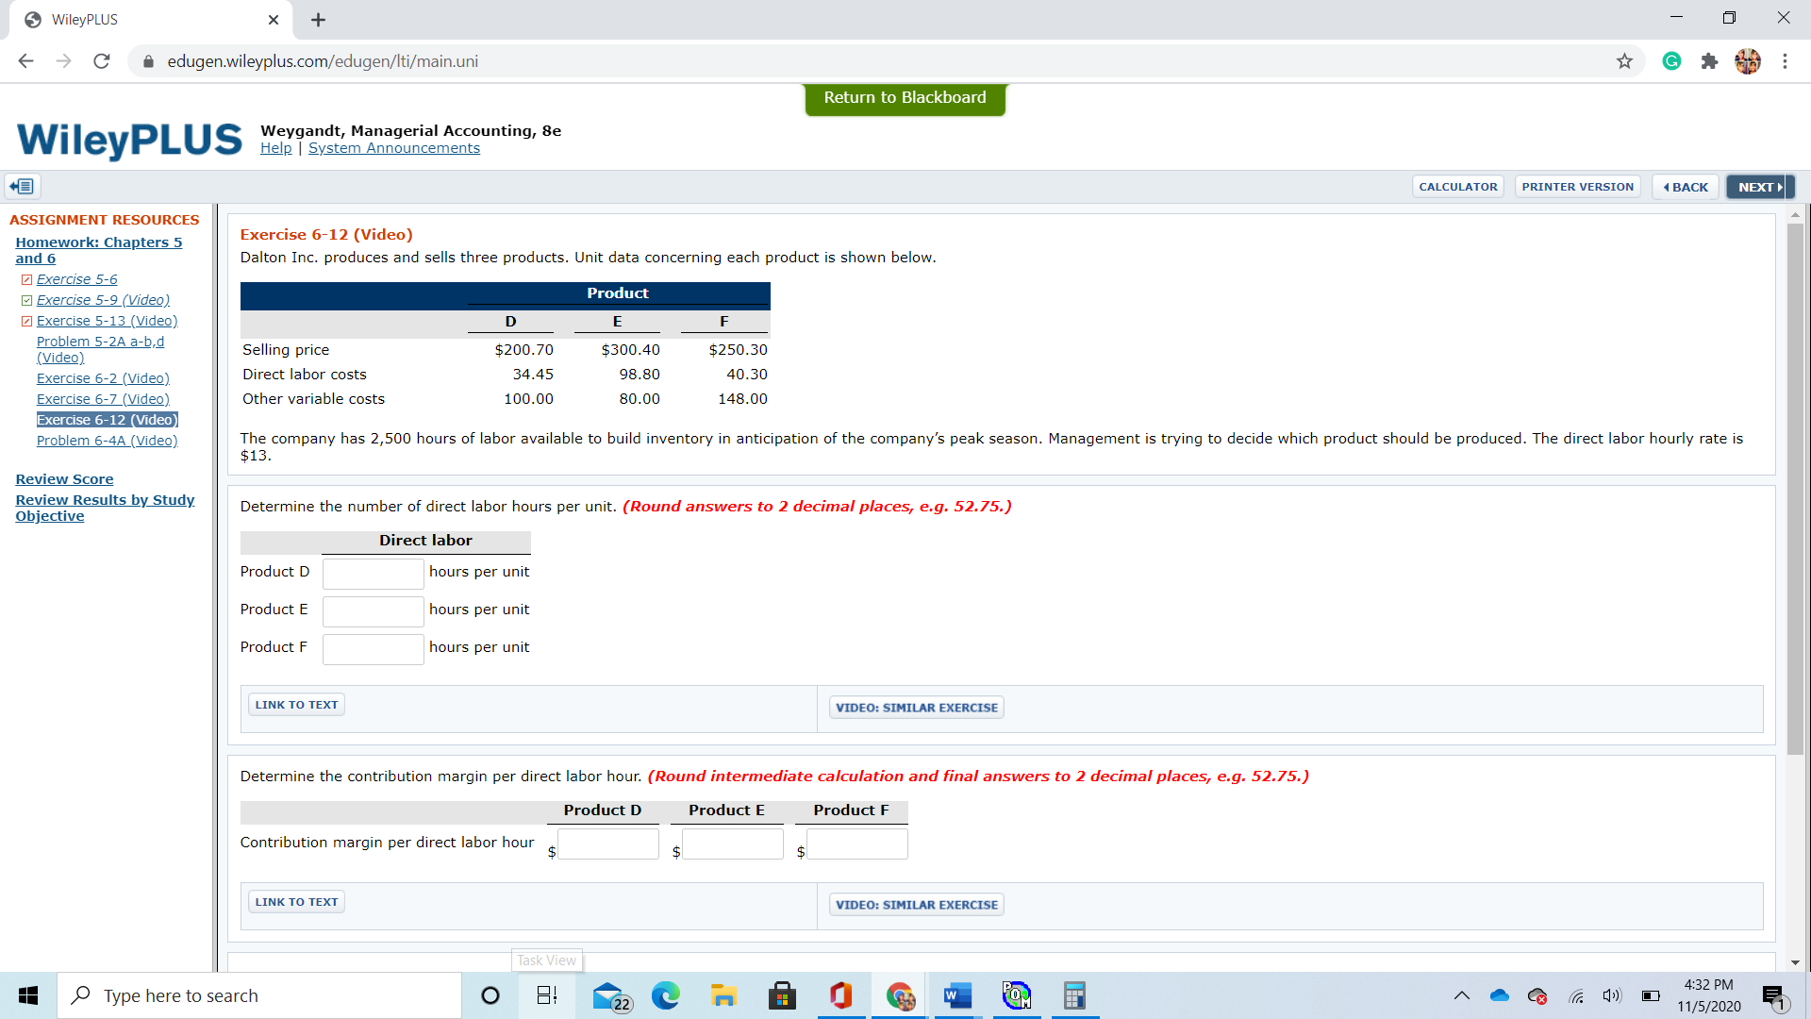The width and height of the screenshot is (1811, 1019).
Task: Reload the current page
Action: 101,60
